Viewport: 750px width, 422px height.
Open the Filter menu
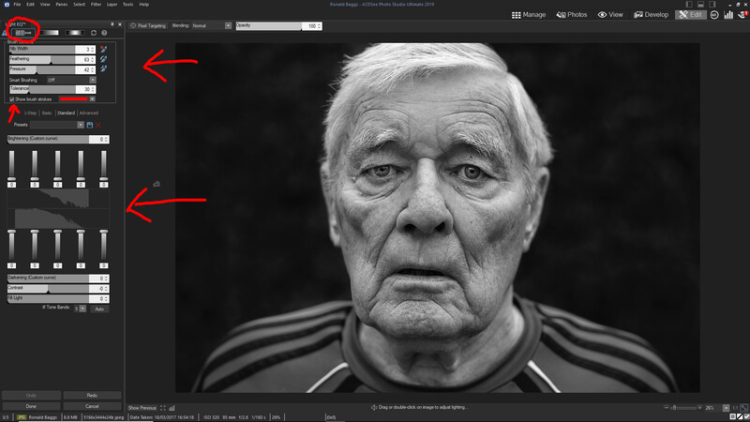pos(96,5)
